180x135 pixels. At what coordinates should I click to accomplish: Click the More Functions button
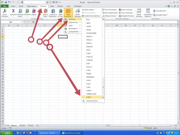pos(68,13)
